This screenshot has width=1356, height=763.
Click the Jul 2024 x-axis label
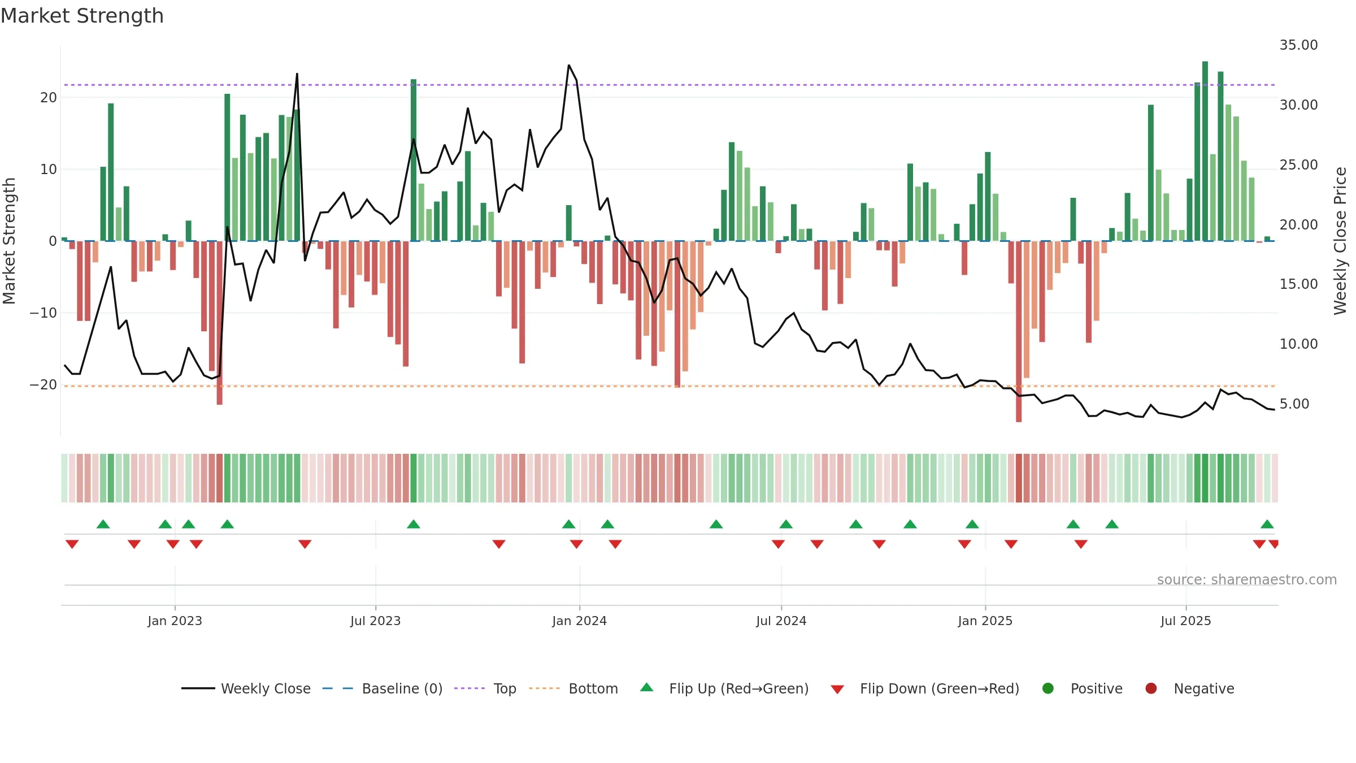pyautogui.click(x=781, y=621)
